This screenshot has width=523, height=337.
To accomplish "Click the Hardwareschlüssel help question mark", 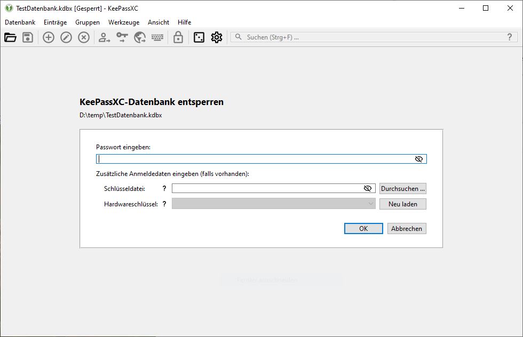I will pos(164,204).
